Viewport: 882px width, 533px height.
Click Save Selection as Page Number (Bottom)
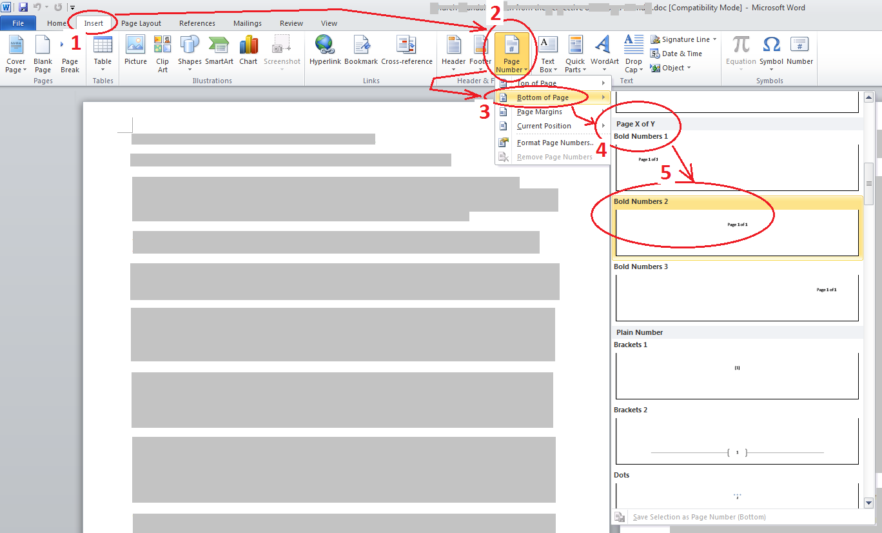pos(698,516)
